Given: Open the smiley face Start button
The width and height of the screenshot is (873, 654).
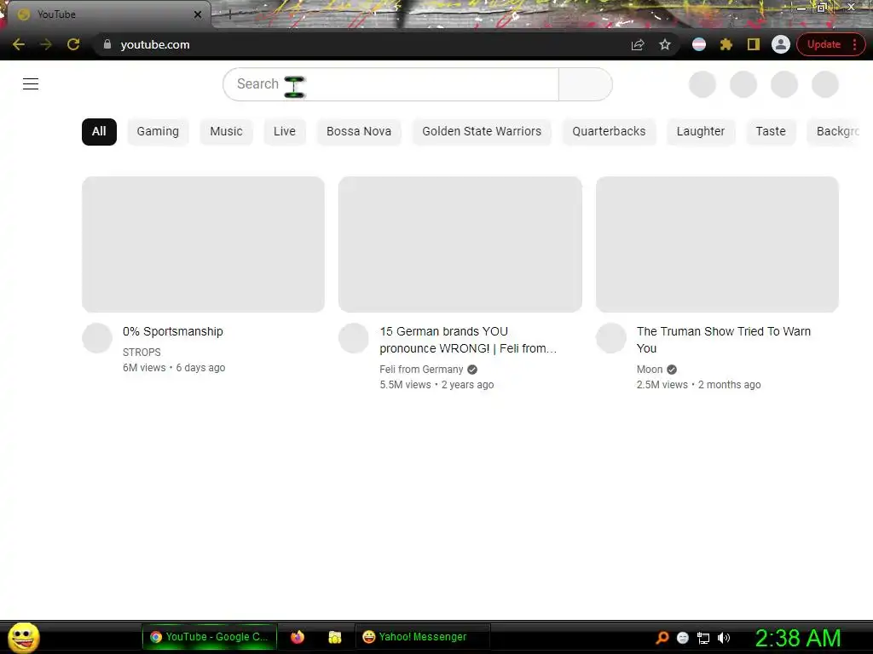Looking at the screenshot, I should point(23,637).
